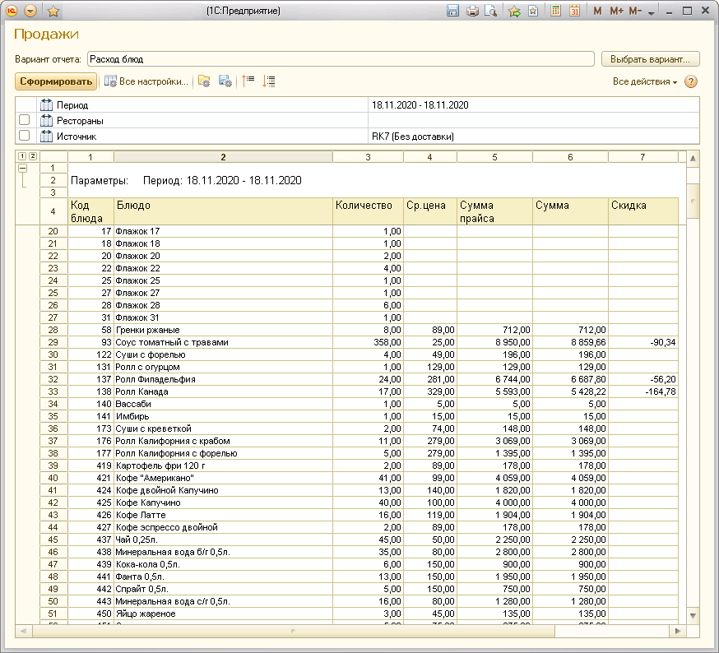Click the Сформировать button
This screenshot has width=719, height=653.
coord(56,81)
